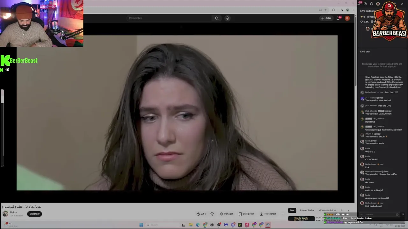This screenshot has width=408, height=229.
Task: Open the Balha channel name link
Action: coord(13,212)
